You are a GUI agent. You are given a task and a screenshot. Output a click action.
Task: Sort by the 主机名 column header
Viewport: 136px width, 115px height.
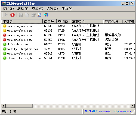point(22,22)
